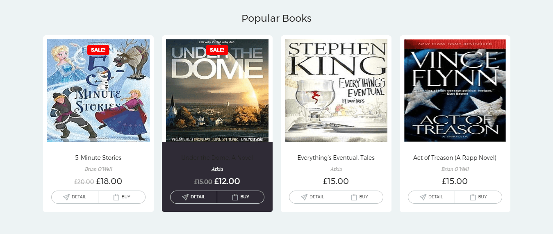The image size is (553, 234).
Task: Click the 5-Minute Stories title link
Action: [x=98, y=158]
